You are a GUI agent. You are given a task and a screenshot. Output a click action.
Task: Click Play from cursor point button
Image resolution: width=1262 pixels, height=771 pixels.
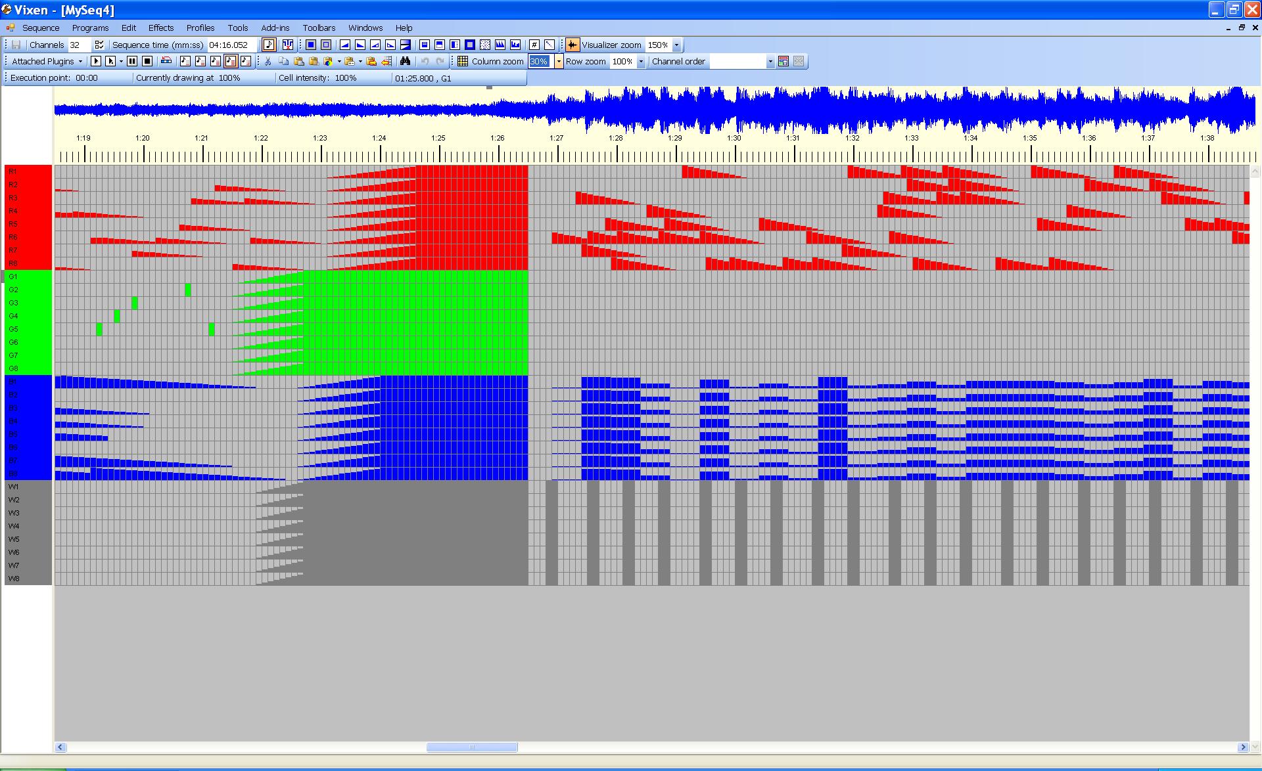click(x=111, y=61)
